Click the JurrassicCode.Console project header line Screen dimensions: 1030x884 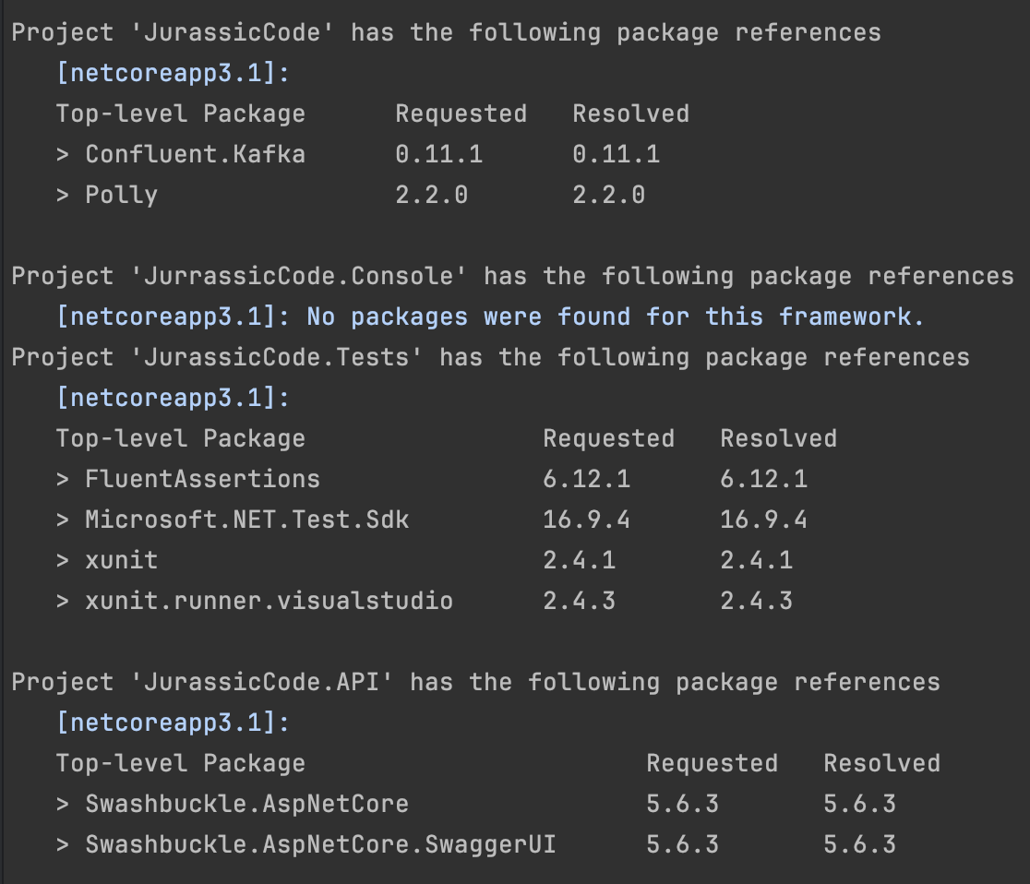pos(512,277)
